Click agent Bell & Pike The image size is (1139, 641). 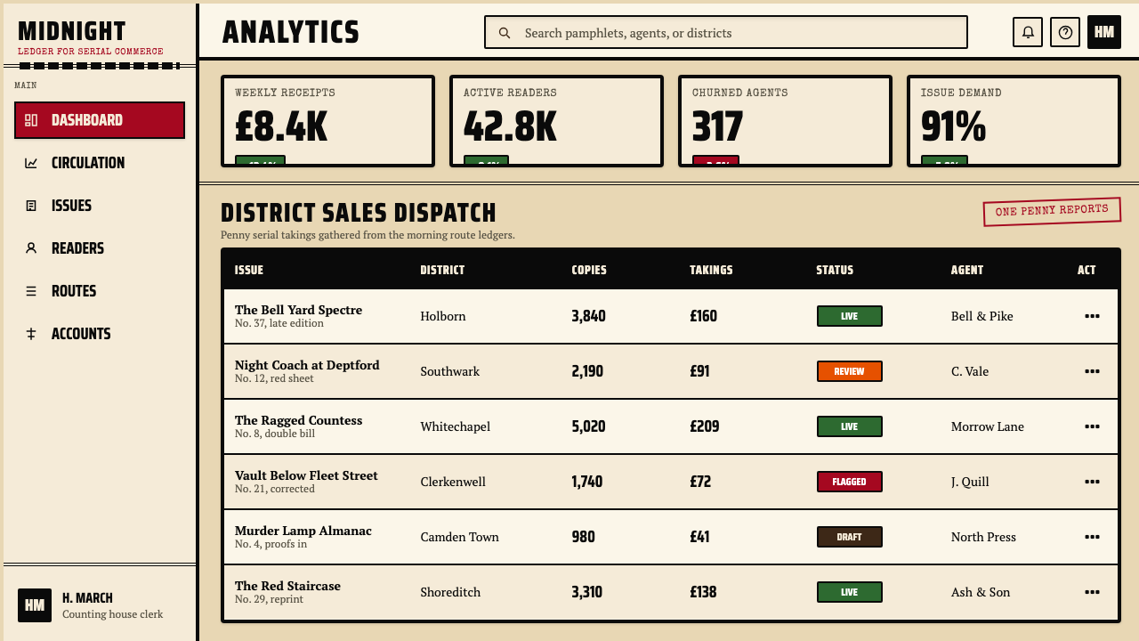click(981, 316)
